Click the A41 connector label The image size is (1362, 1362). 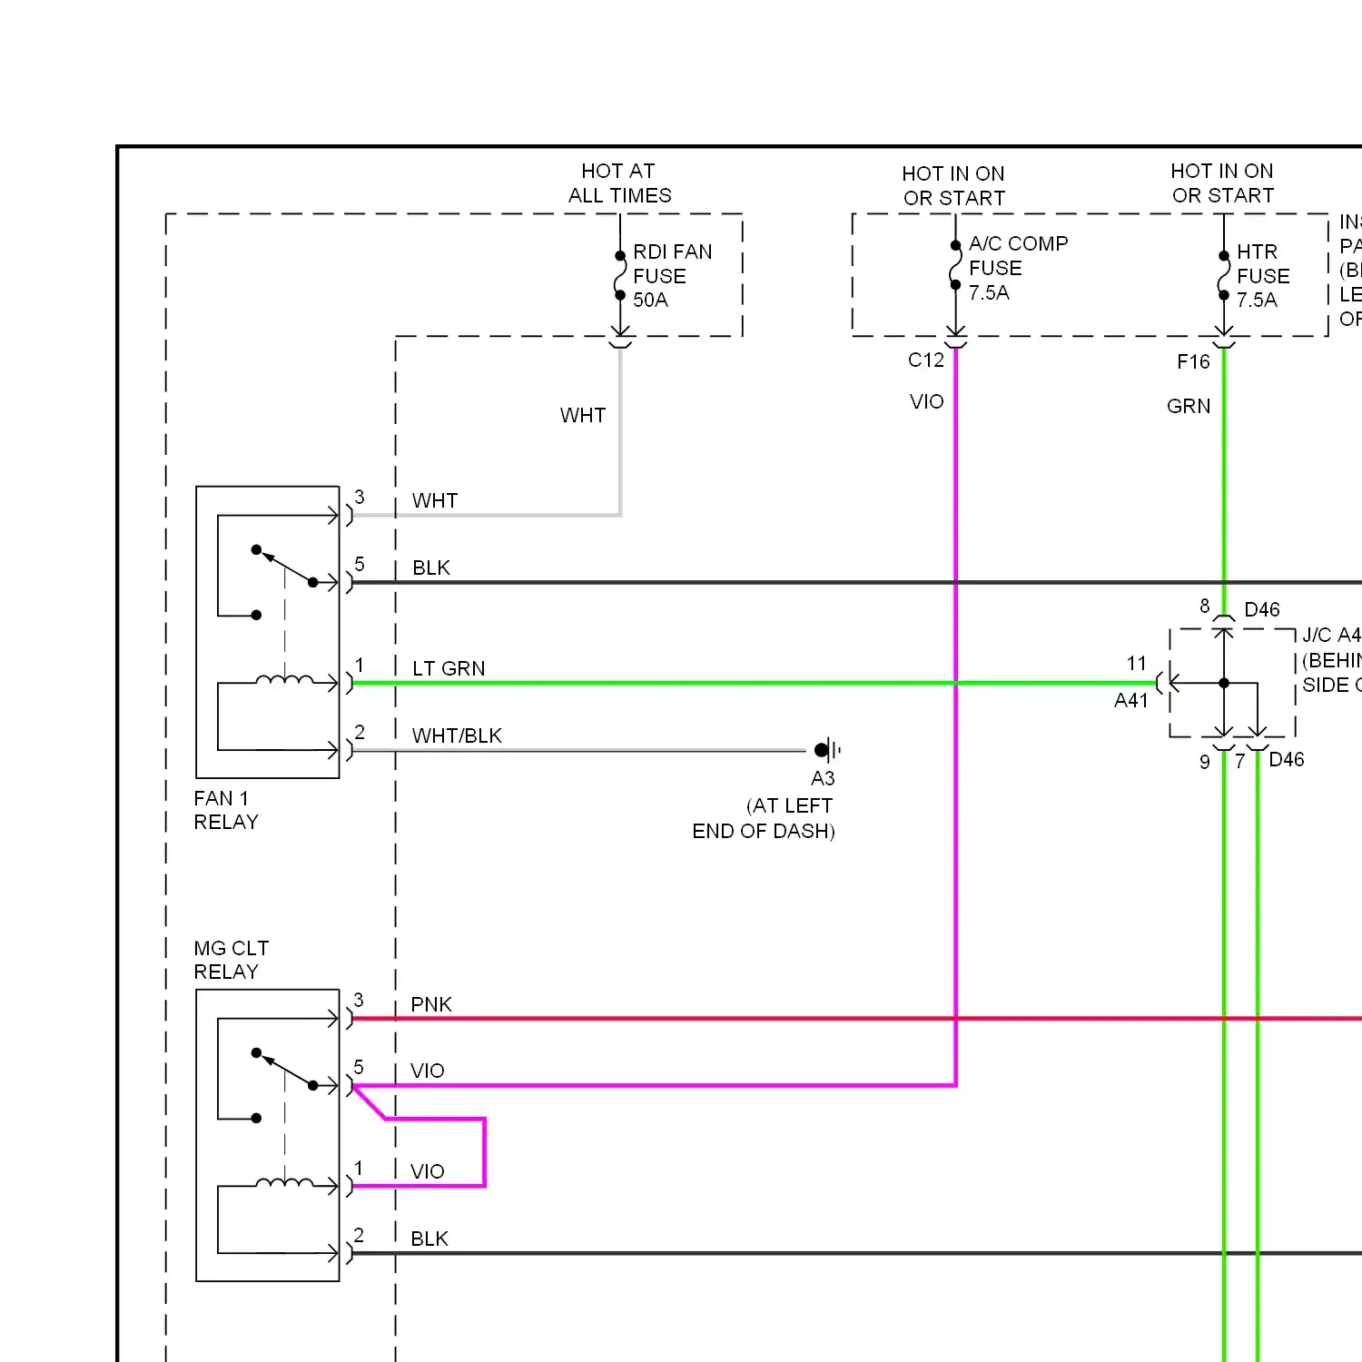[1131, 701]
